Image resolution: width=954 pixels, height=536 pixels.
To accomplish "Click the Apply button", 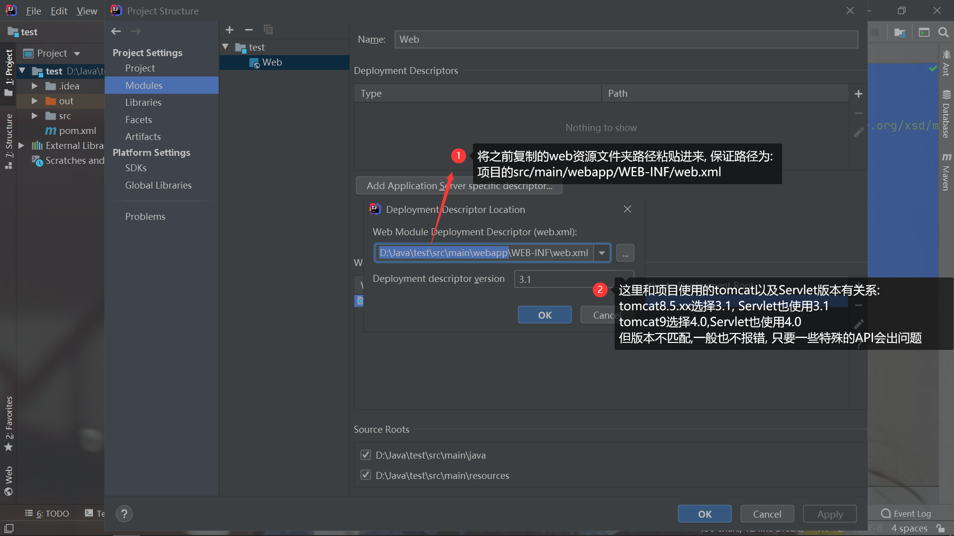I will click(829, 514).
